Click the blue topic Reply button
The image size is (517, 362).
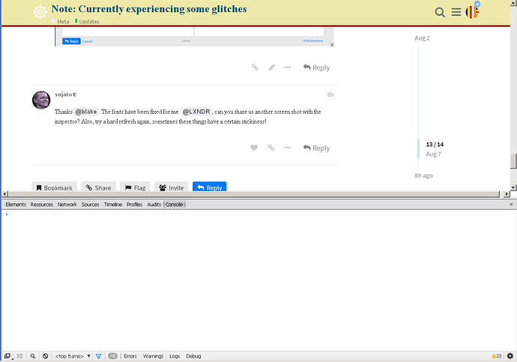209,187
